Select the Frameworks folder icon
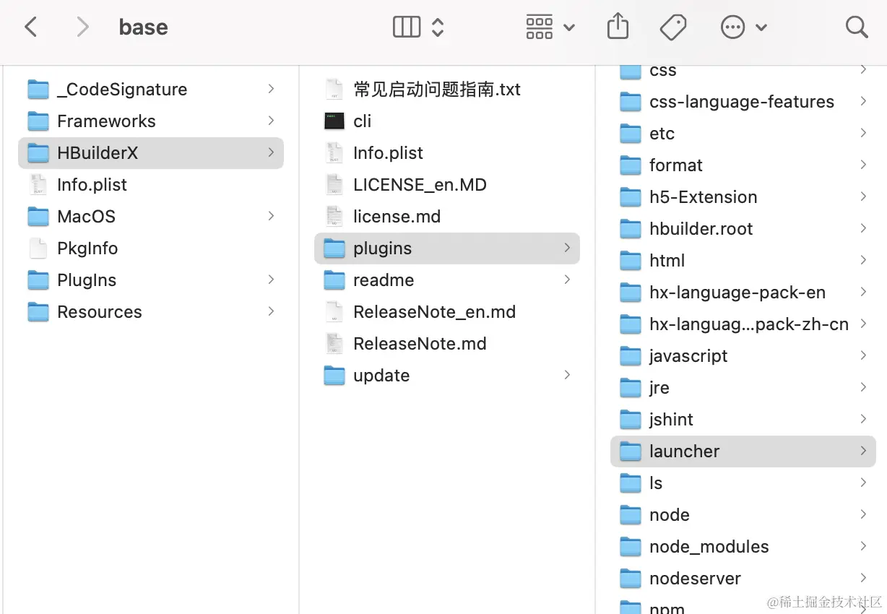887x614 pixels. (38, 121)
